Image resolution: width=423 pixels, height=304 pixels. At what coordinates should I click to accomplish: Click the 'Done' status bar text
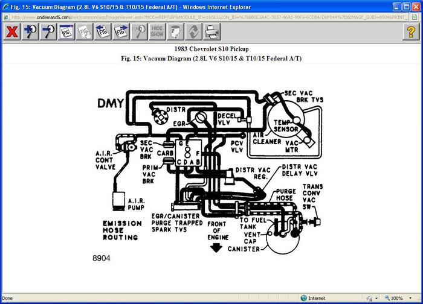coord(7,299)
